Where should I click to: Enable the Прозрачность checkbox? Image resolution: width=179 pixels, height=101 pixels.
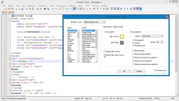[155, 70]
